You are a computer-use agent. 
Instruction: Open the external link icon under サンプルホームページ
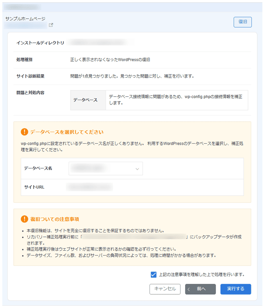[x=51, y=25]
